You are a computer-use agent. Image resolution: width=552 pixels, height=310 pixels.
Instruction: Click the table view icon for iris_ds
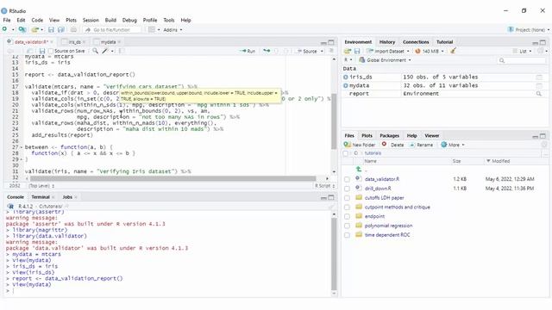tap(539, 77)
